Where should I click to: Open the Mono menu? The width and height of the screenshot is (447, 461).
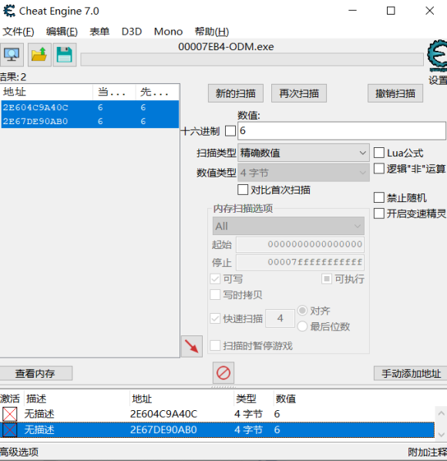click(168, 32)
